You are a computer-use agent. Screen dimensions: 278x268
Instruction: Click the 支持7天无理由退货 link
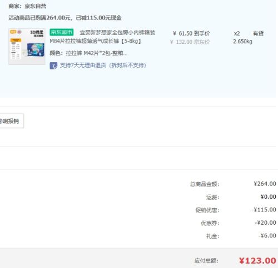(103, 65)
